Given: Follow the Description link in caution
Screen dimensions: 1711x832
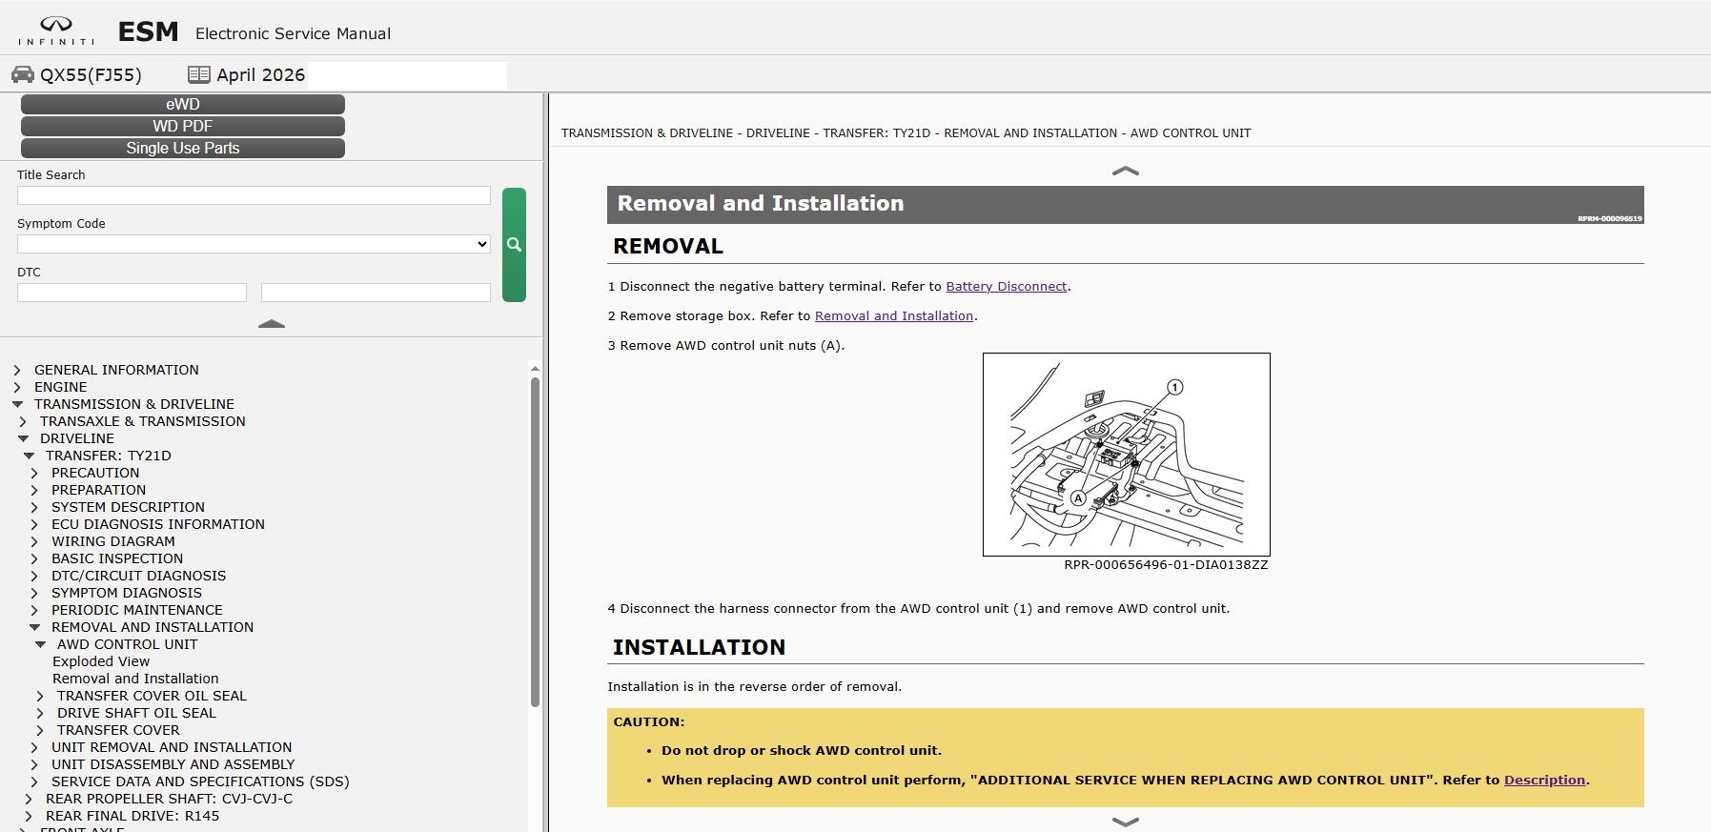Looking at the screenshot, I should 1544,780.
